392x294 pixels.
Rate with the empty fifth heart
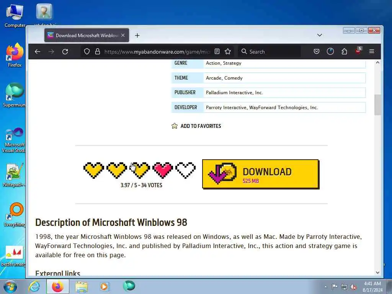pyautogui.click(x=186, y=170)
